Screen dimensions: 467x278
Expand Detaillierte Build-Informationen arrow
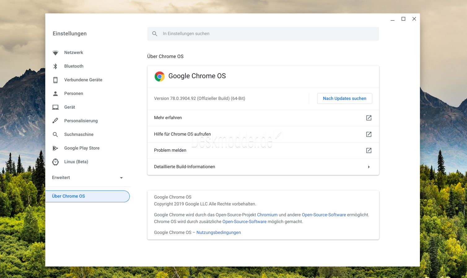point(369,167)
